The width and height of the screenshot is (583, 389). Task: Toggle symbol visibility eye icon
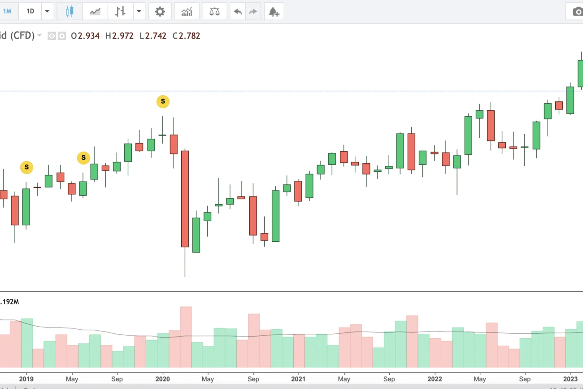click(x=52, y=36)
